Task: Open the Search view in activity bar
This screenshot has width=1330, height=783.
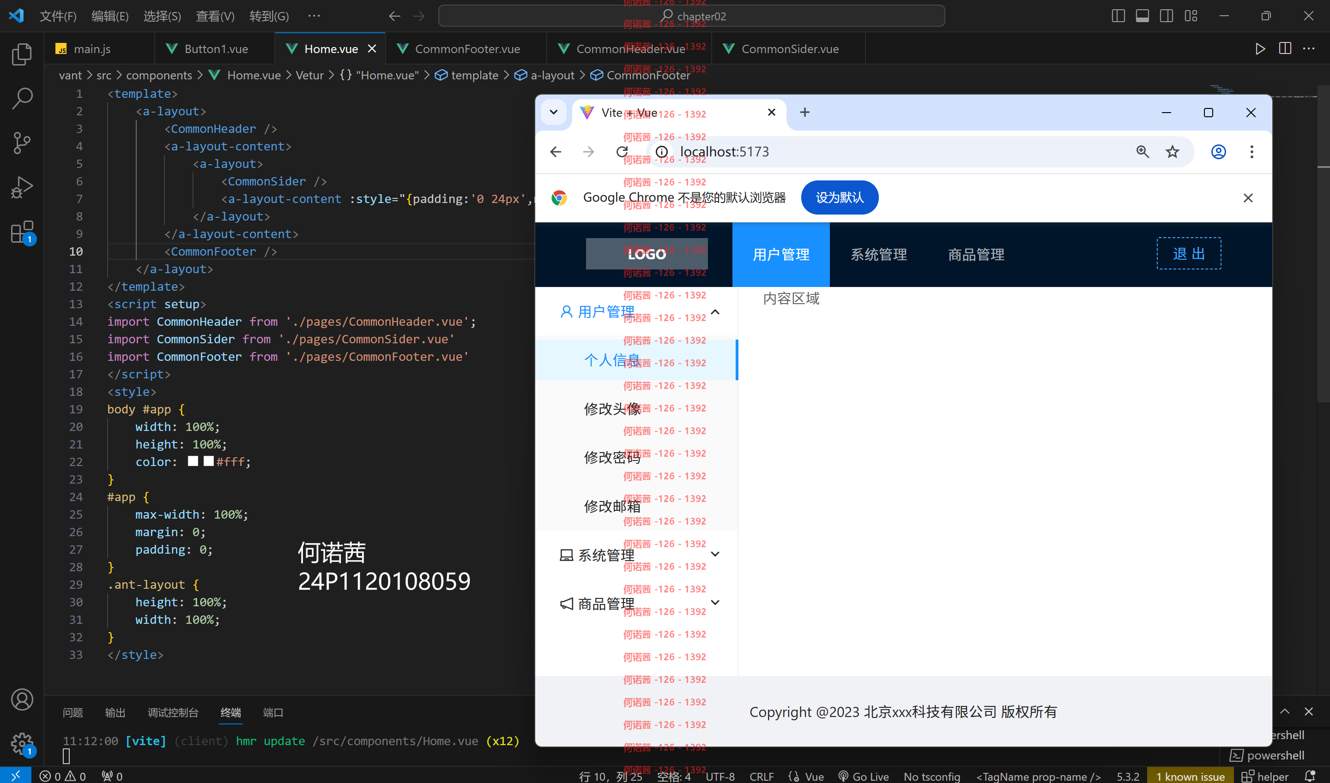Action: [x=22, y=98]
